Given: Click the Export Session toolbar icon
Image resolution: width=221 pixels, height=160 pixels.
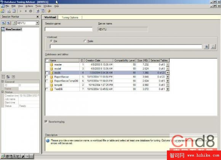Looking at the screenshot, I should coord(43,11).
